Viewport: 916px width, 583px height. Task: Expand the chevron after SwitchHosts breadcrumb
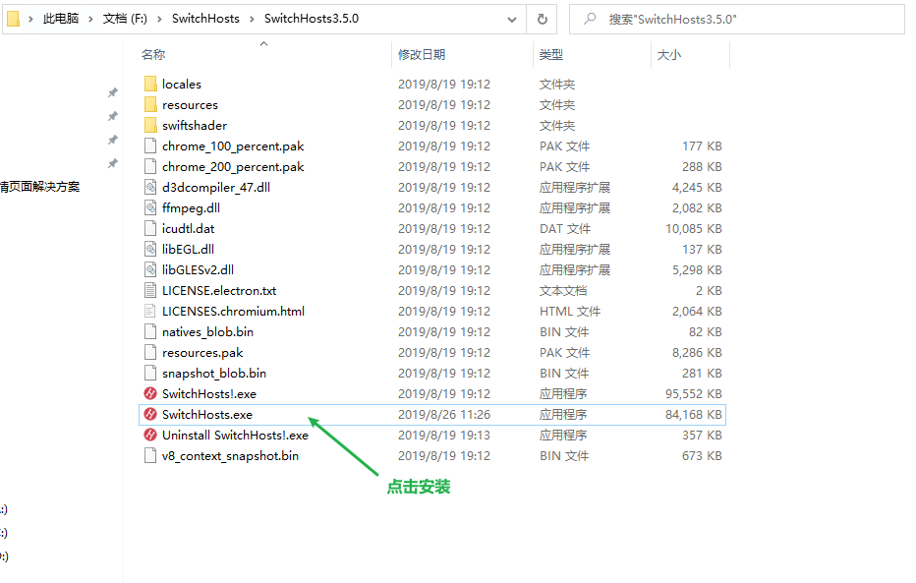click(252, 19)
